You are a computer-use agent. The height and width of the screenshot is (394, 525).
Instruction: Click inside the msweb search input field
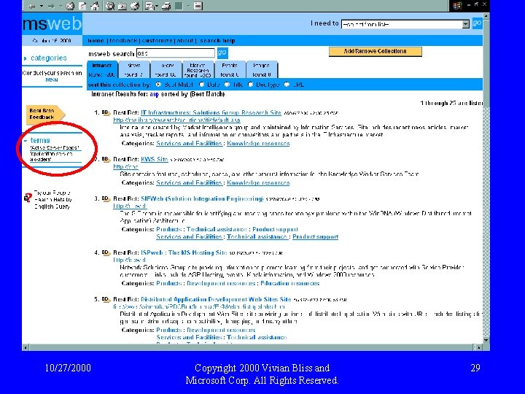point(176,53)
